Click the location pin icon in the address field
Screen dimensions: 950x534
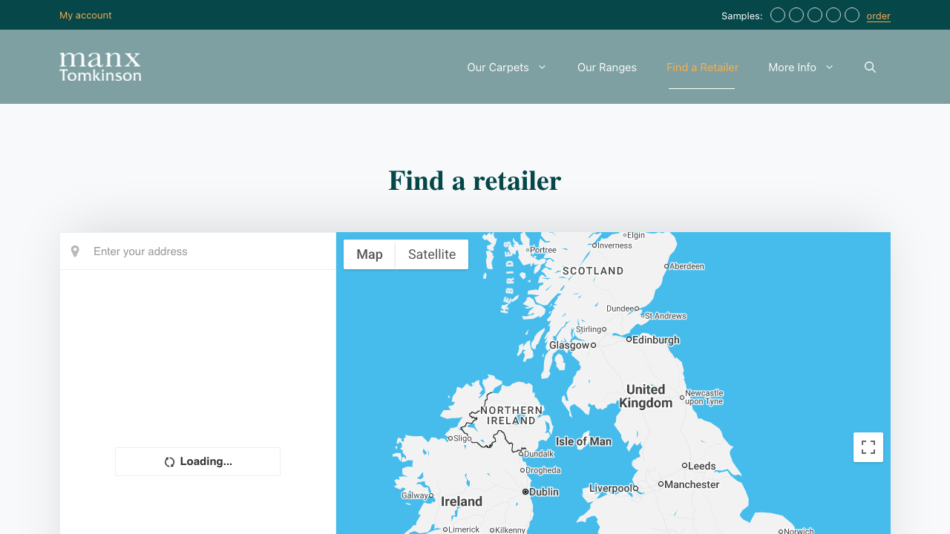75,251
